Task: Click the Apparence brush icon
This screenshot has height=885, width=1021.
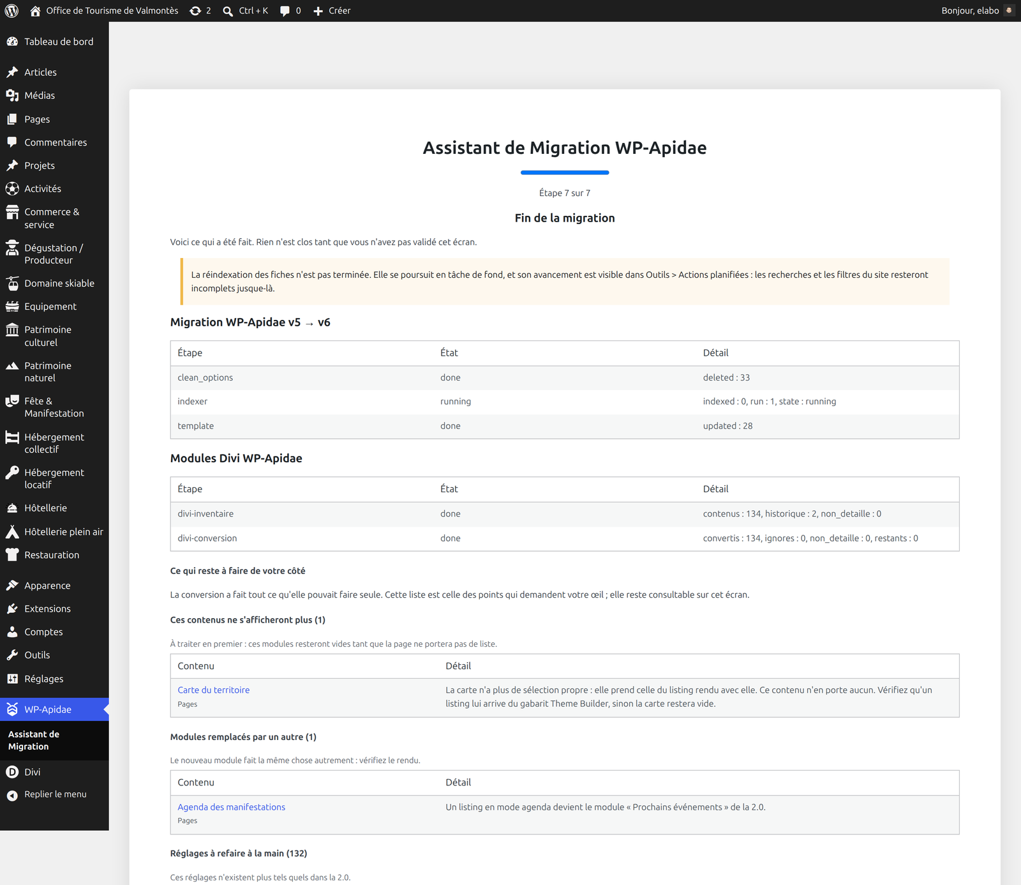Action: 12,586
